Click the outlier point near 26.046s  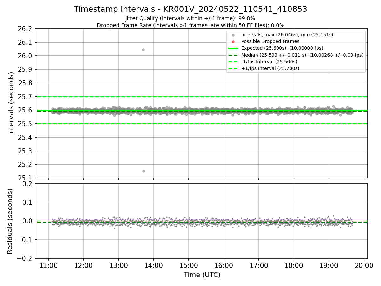pyautogui.click(x=143, y=50)
